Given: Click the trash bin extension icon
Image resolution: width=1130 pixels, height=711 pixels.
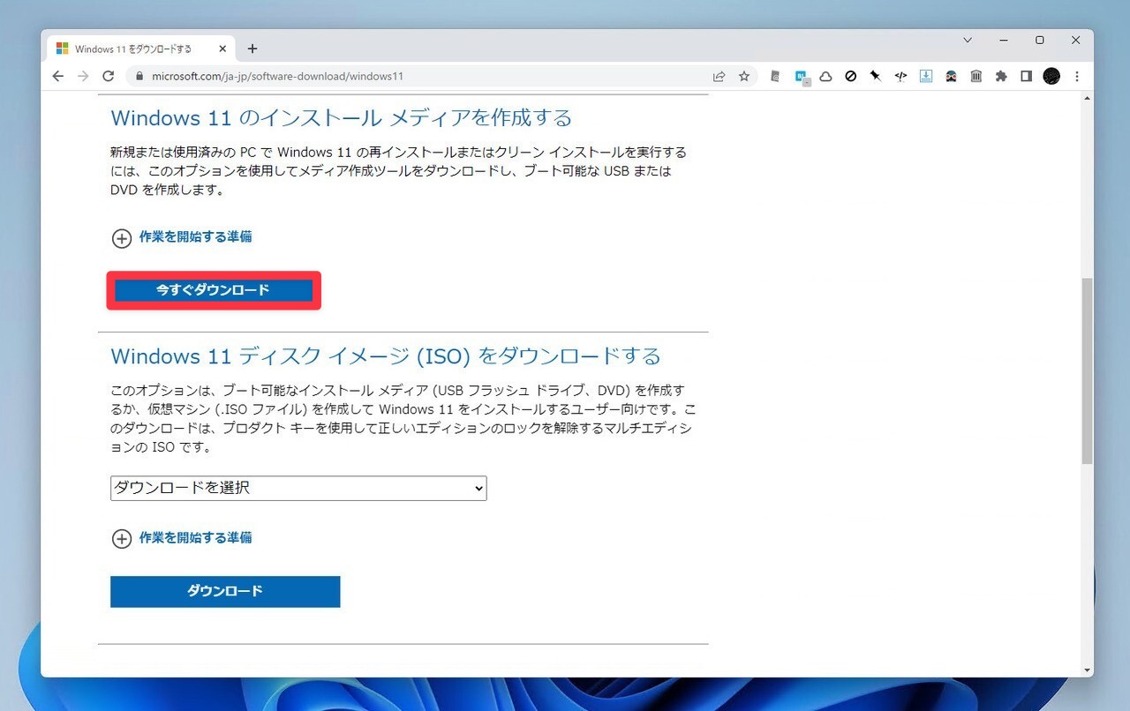Looking at the screenshot, I should pos(976,77).
